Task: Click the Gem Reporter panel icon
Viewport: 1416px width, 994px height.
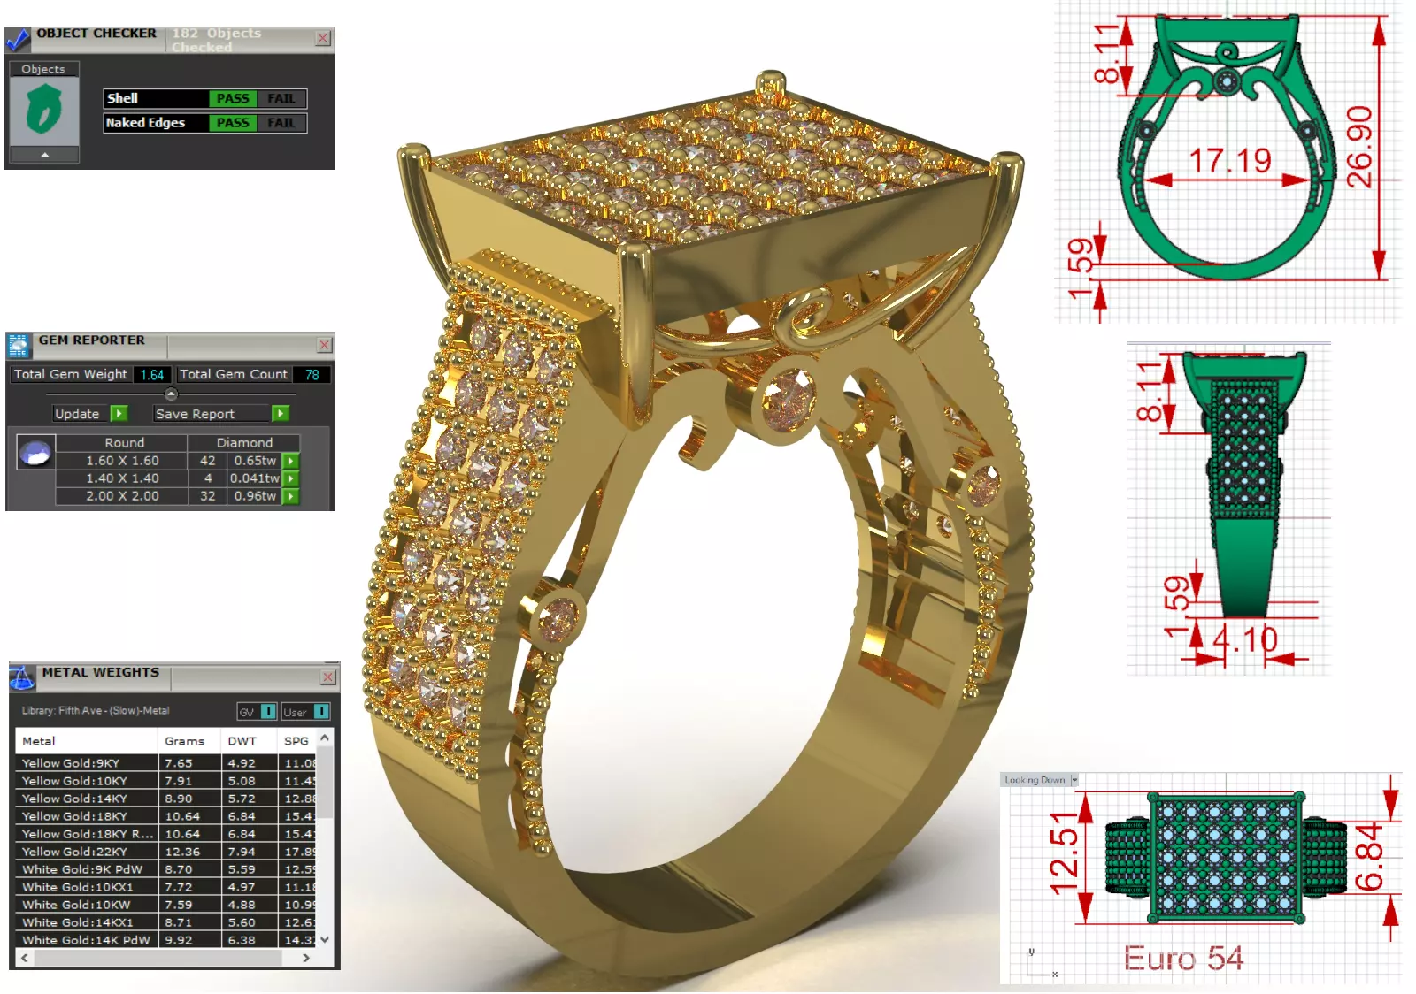Action: tap(19, 345)
